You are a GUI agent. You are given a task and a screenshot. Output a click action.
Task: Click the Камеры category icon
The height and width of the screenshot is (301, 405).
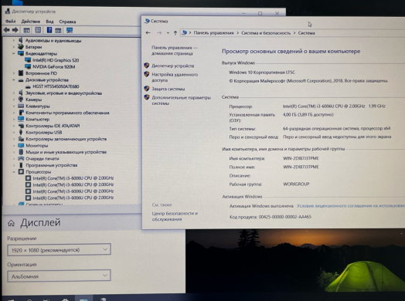click(x=21, y=100)
